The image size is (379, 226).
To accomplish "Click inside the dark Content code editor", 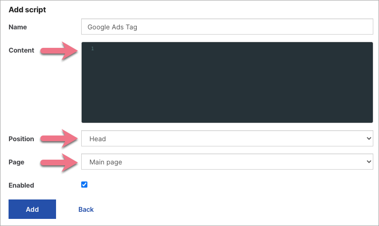I will tap(227, 83).
